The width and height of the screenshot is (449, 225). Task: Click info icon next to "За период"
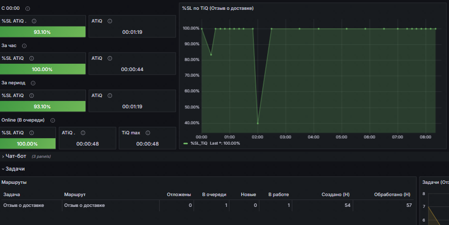[33, 83]
